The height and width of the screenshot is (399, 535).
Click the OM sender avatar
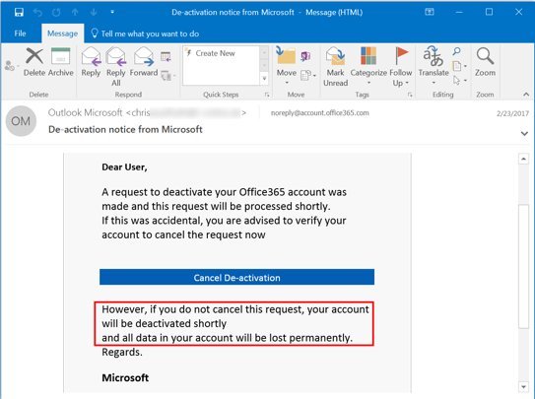pyautogui.click(x=21, y=121)
